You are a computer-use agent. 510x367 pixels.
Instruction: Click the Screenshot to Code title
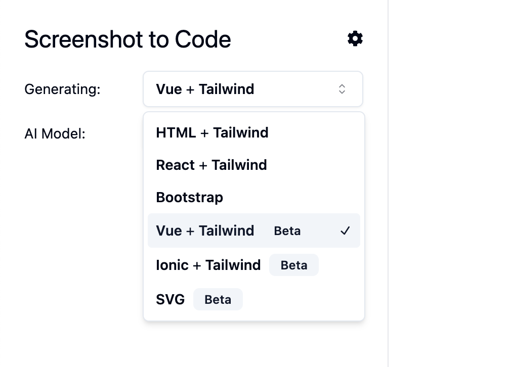pyautogui.click(x=127, y=39)
